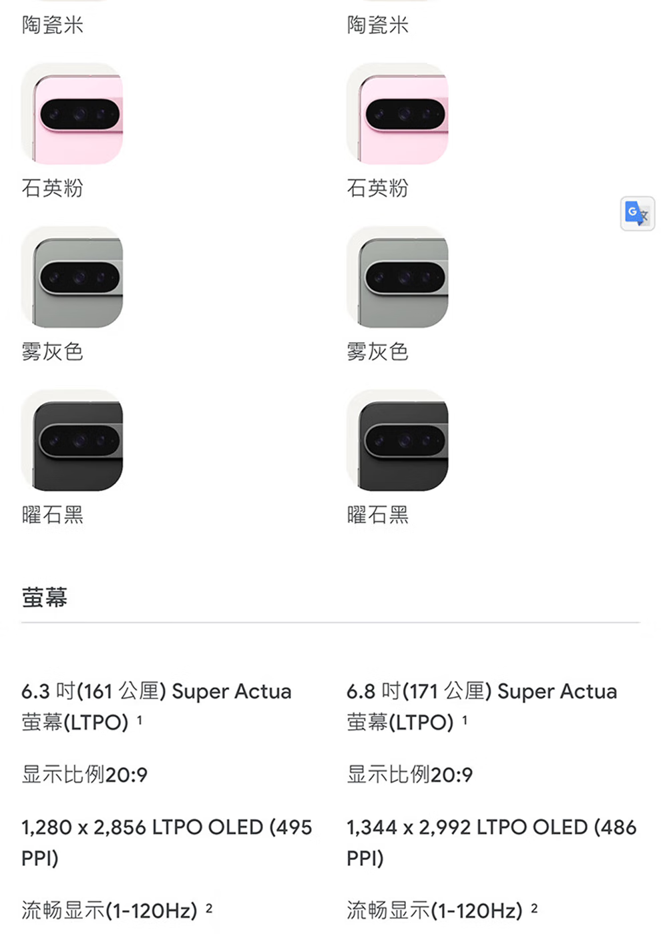Pick right column 曜石黑 black phone thumbnail
Viewport: 661px width, 934px height.
[x=397, y=440]
